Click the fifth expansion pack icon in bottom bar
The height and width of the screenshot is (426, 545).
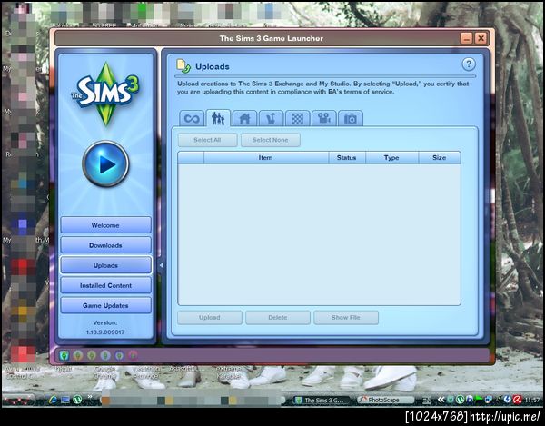(x=119, y=355)
